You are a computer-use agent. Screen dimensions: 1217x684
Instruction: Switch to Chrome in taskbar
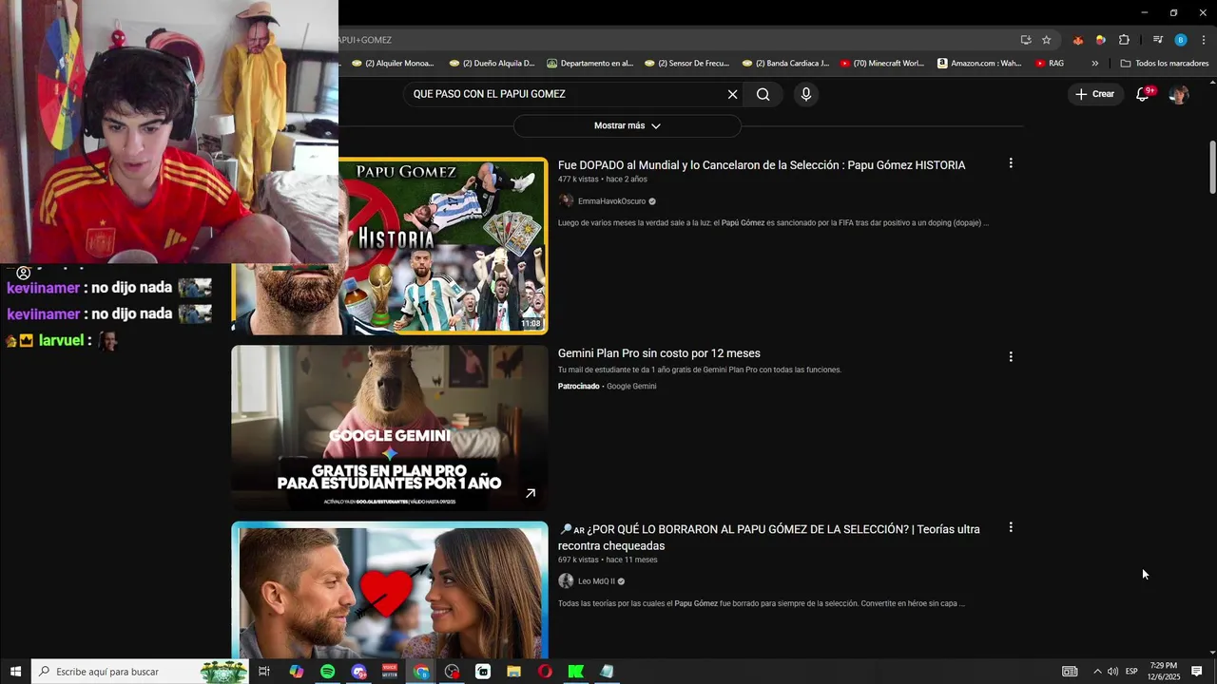point(421,672)
